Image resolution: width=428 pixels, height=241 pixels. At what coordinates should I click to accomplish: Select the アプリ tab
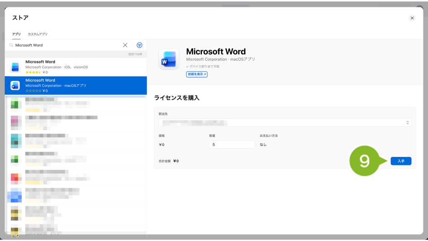pos(16,34)
